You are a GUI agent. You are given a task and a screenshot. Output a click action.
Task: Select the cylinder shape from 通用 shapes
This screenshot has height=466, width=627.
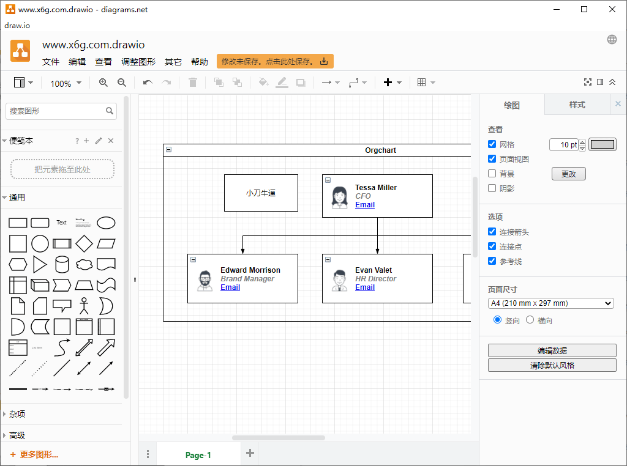click(62, 264)
